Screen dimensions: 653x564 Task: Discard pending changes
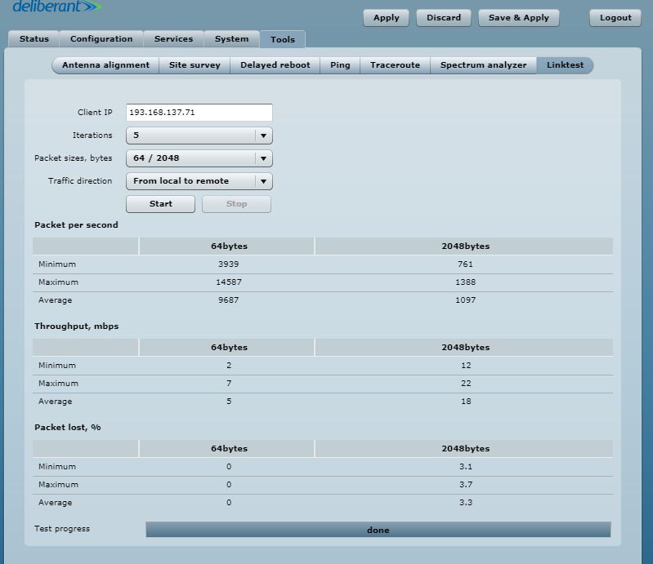pyautogui.click(x=444, y=18)
